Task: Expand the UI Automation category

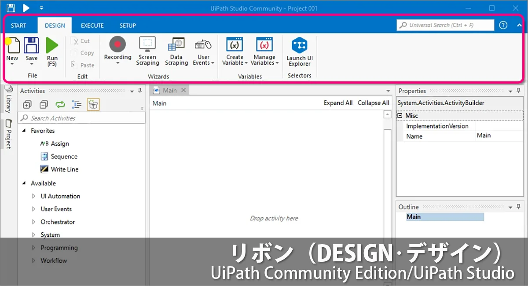Action: pyautogui.click(x=33, y=196)
